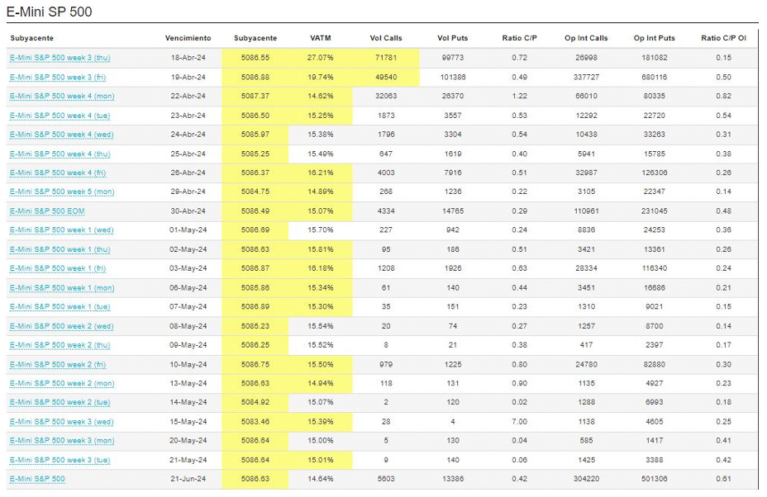Select the E-Mini S&P 500 week 2 (wed) link
Image resolution: width=767 pixels, height=497 pixels.
click(60, 326)
